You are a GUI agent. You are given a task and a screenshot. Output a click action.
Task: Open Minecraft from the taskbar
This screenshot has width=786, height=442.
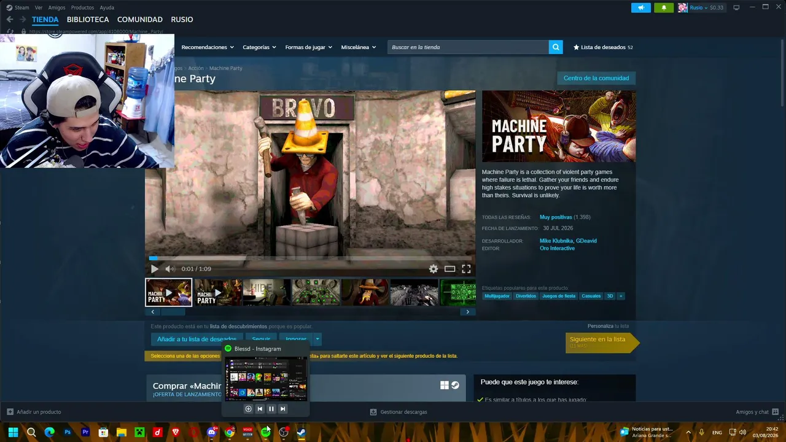[x=139, y=432]
